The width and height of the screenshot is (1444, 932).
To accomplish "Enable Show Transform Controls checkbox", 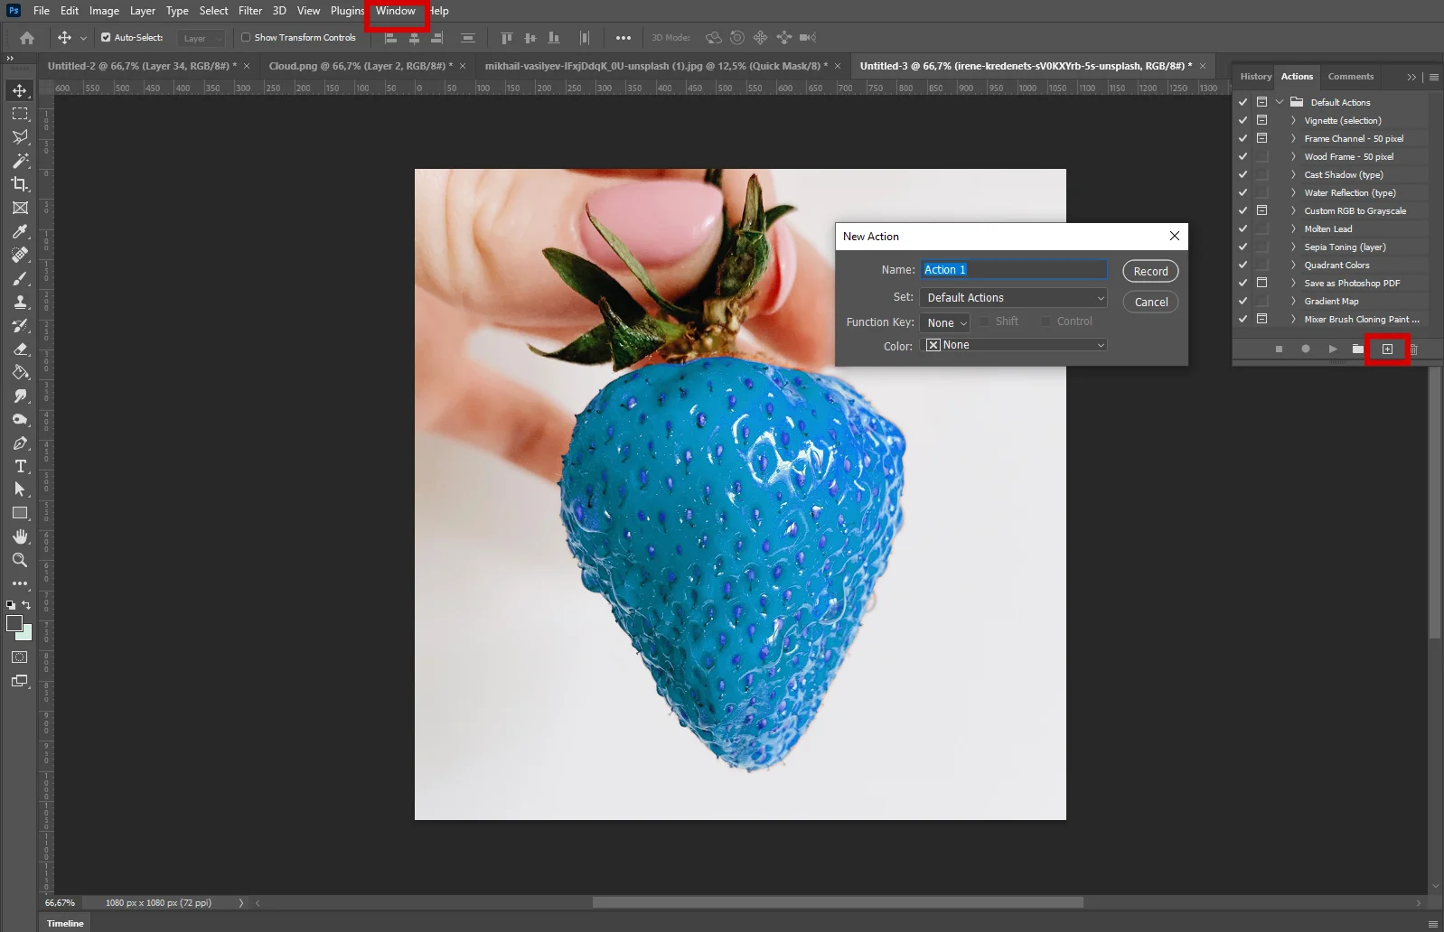I will 246,38.
